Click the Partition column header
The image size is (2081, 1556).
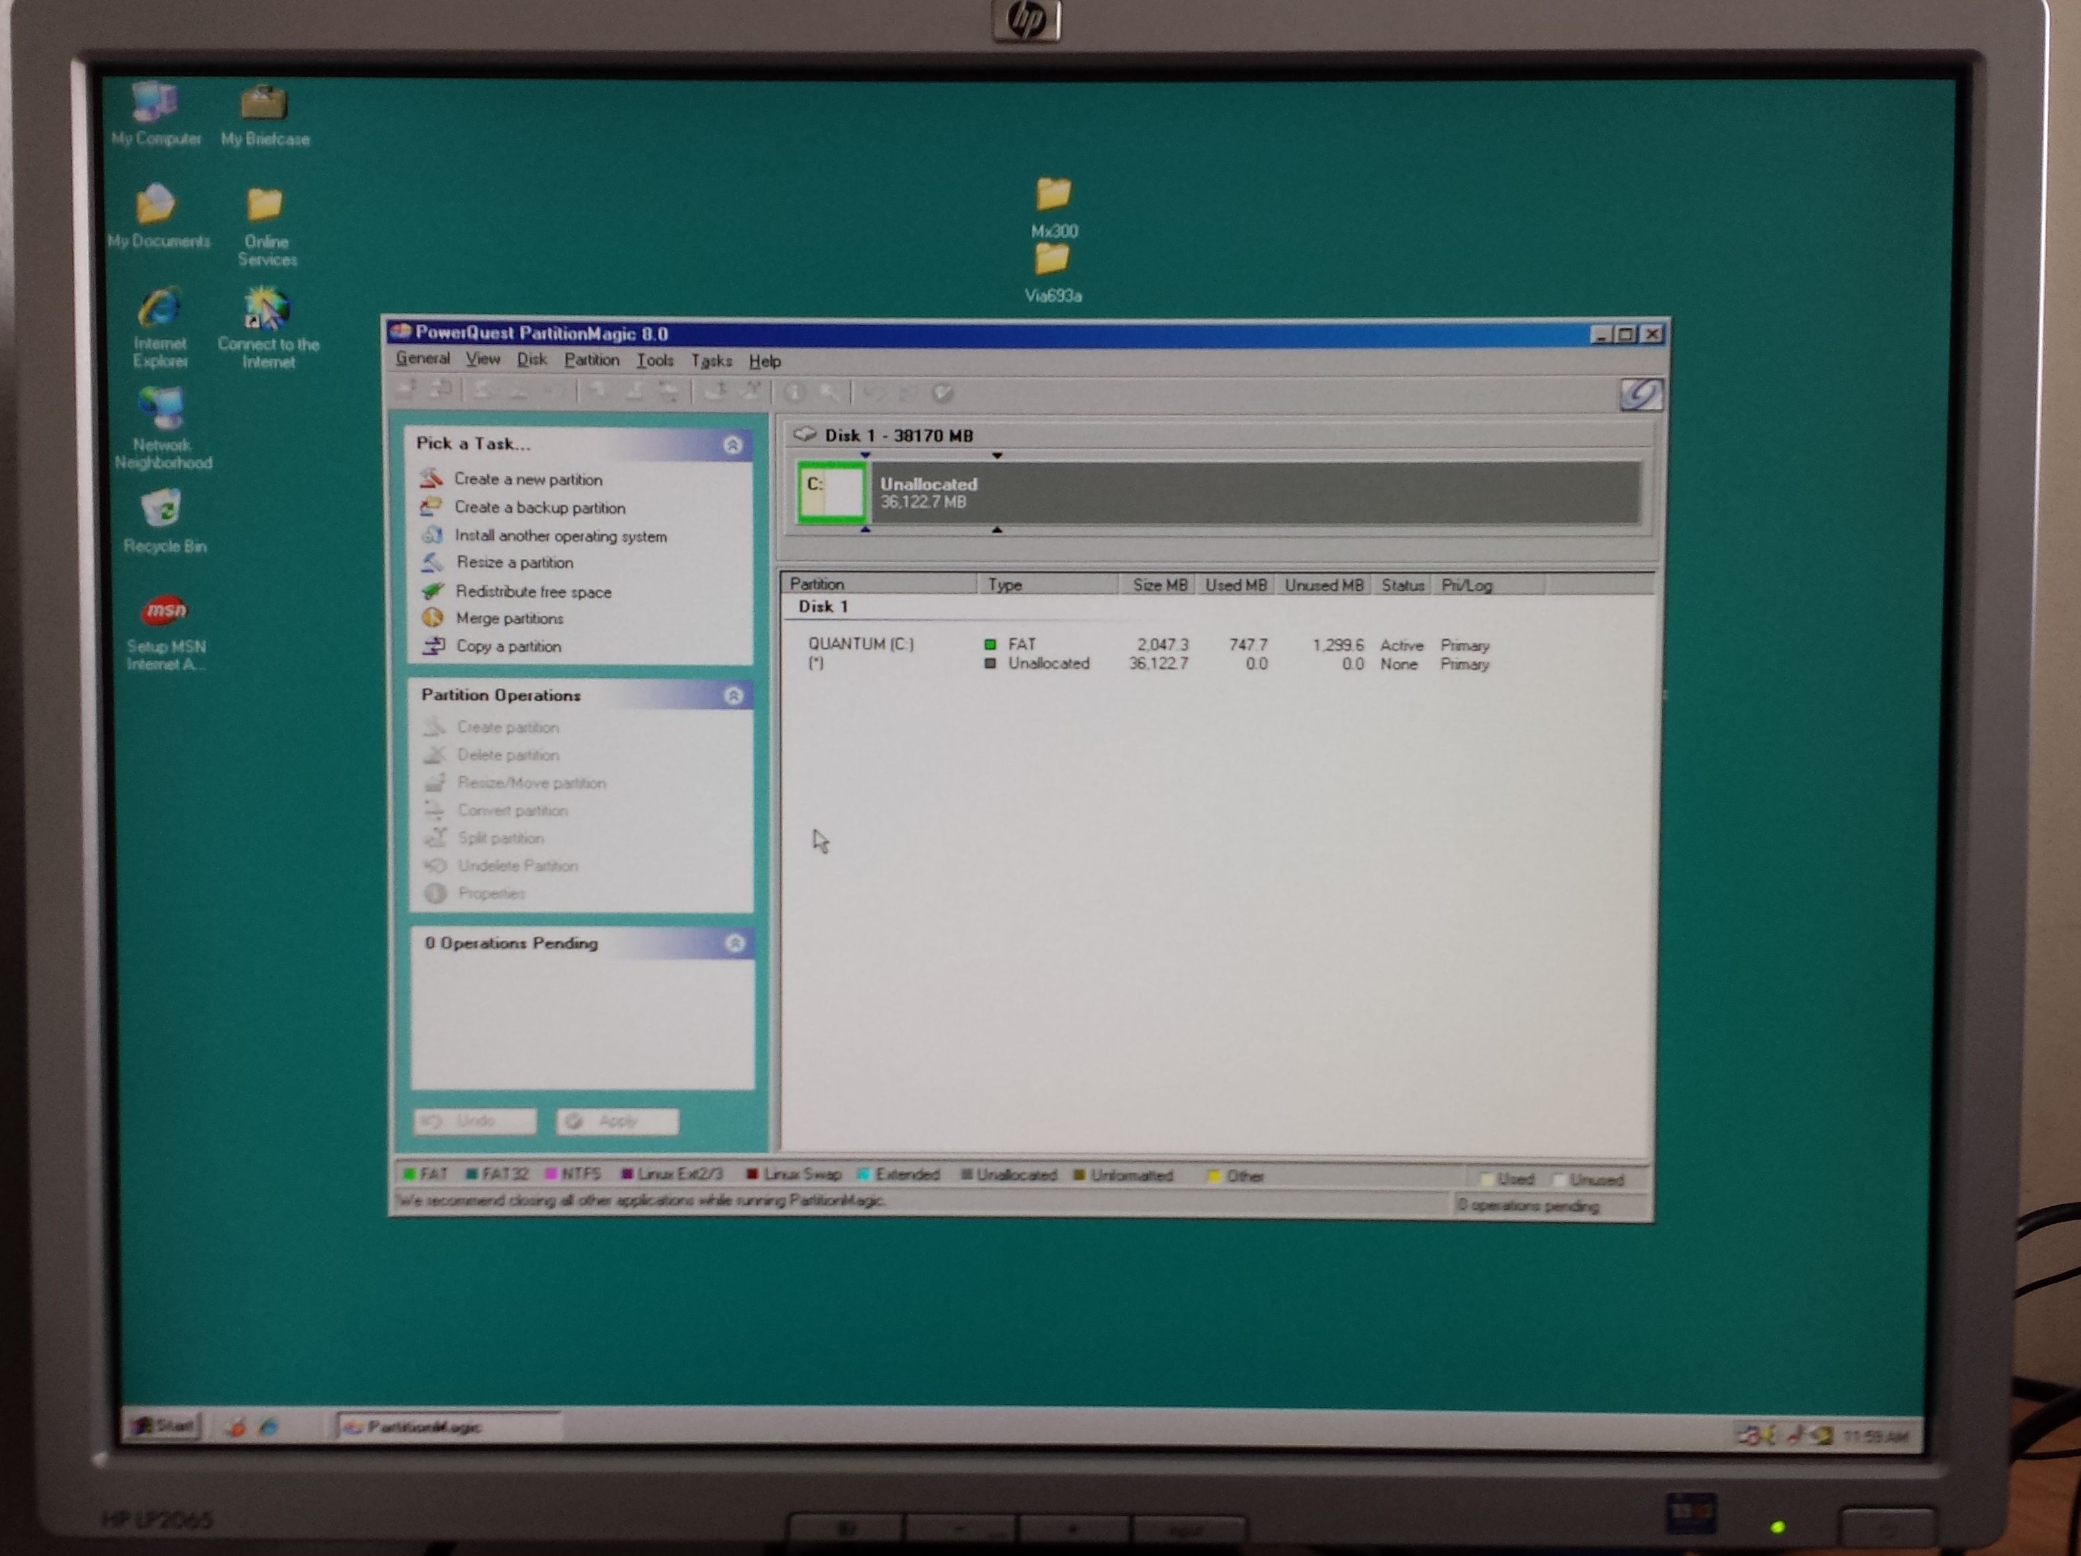[880, 584]
